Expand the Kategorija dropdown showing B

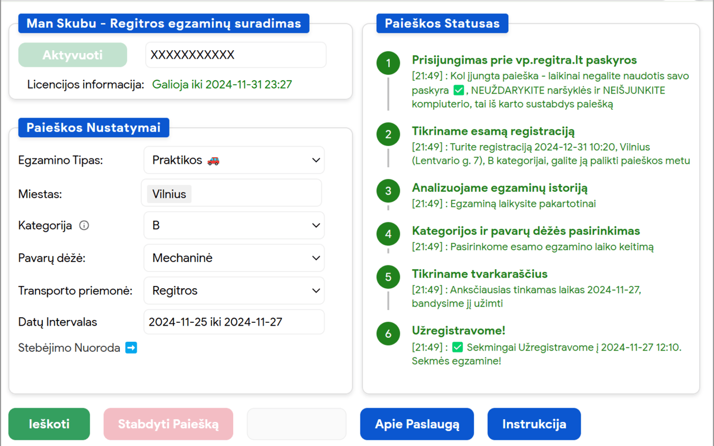234,226
